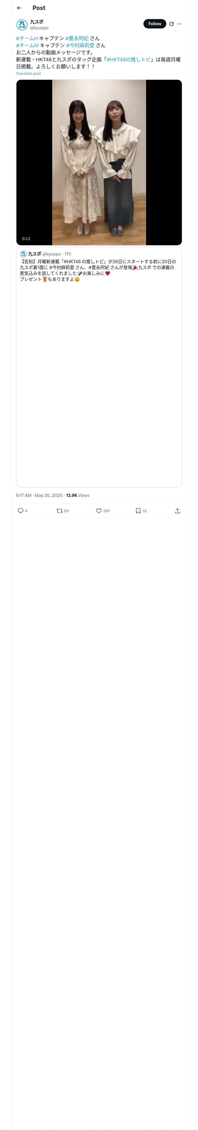Image resolution: width=198 pixels, height=1130 pixels.
Task: Open the @kyuspo handle under name
Action: click(39, 28)
